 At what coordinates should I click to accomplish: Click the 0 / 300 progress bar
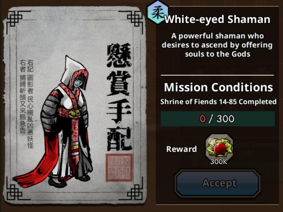(218, 119)
